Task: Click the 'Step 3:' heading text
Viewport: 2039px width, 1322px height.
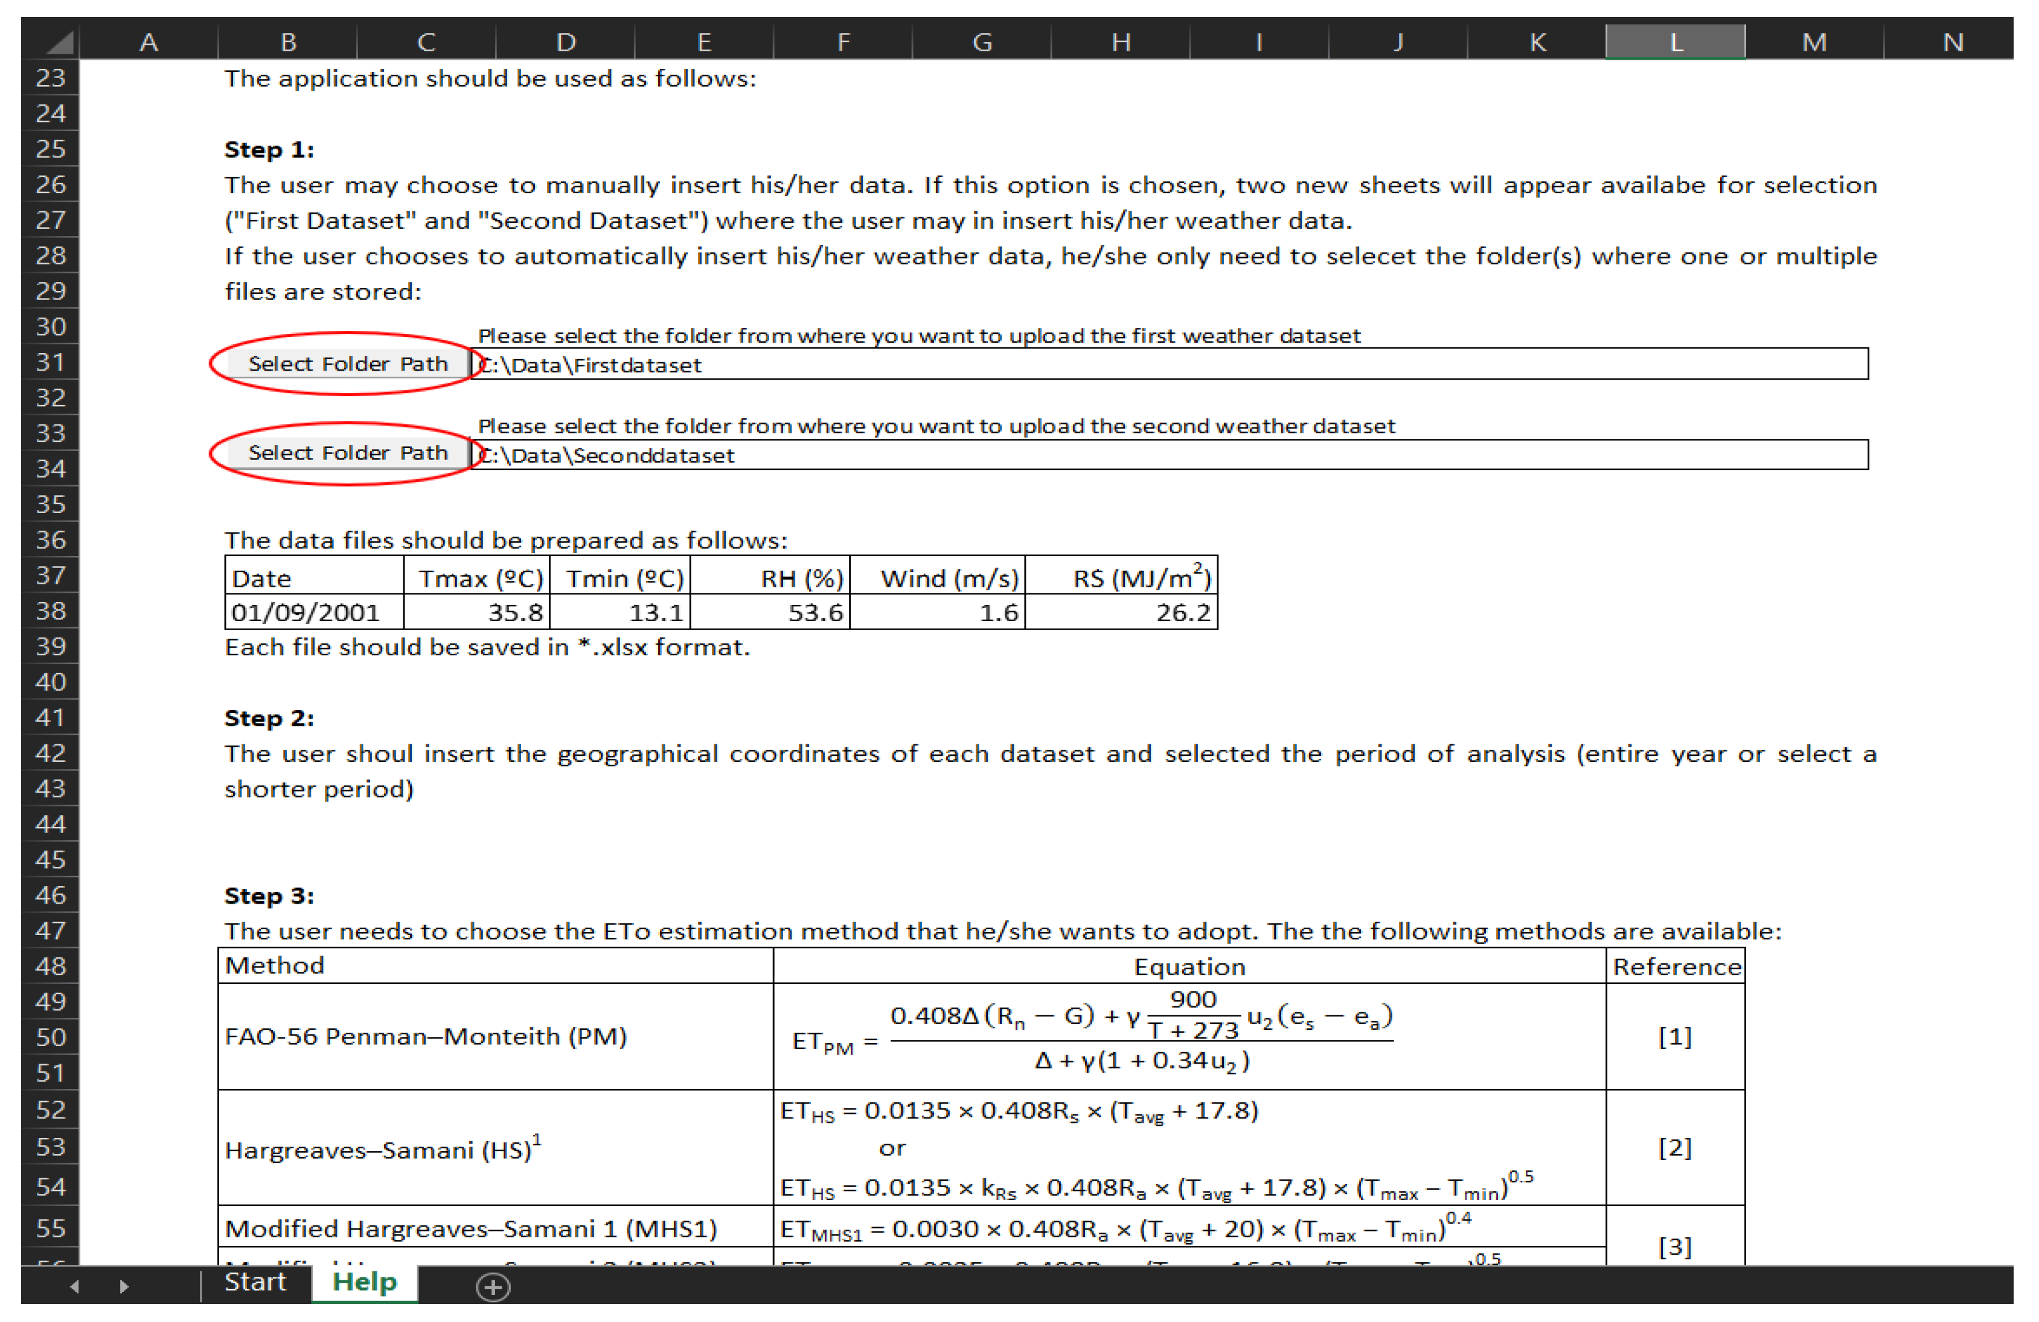Action: tap(269, 896)
